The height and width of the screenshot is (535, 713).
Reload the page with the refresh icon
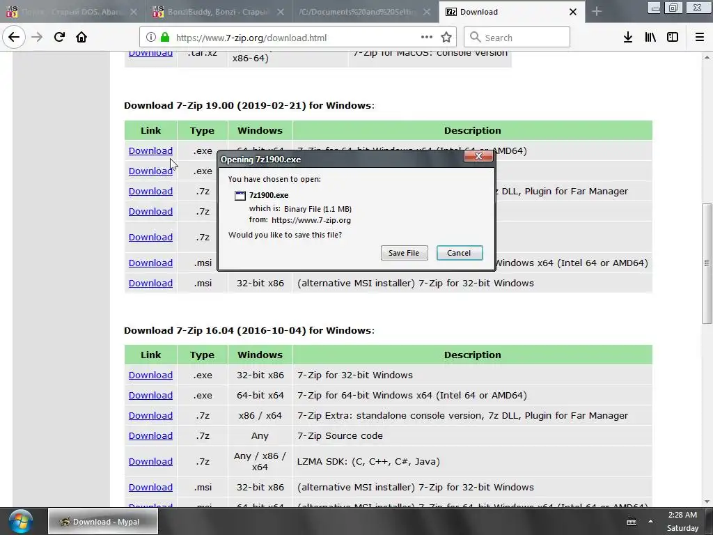59,38
